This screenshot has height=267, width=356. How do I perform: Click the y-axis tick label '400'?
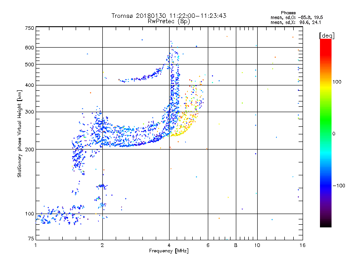click(29, 85)
